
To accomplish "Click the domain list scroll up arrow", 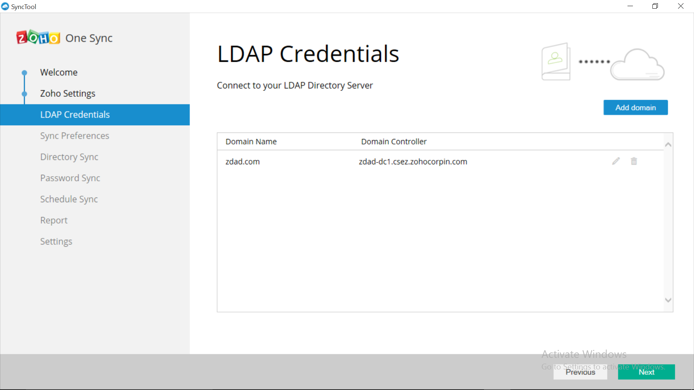I will point(668,145).
